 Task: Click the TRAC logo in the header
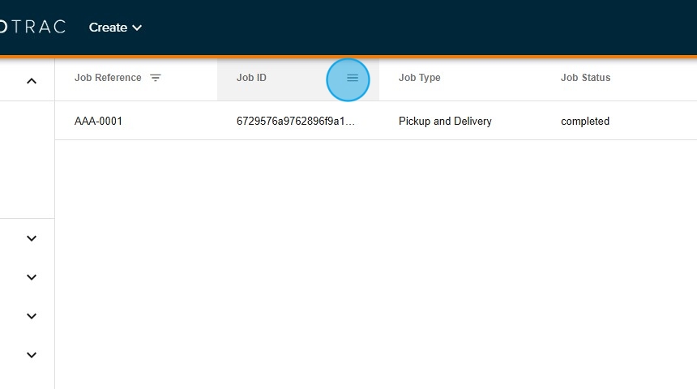pos(32,28)
